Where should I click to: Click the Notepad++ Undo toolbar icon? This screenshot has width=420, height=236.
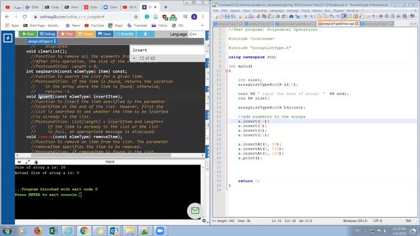click(x=278, y=16)
